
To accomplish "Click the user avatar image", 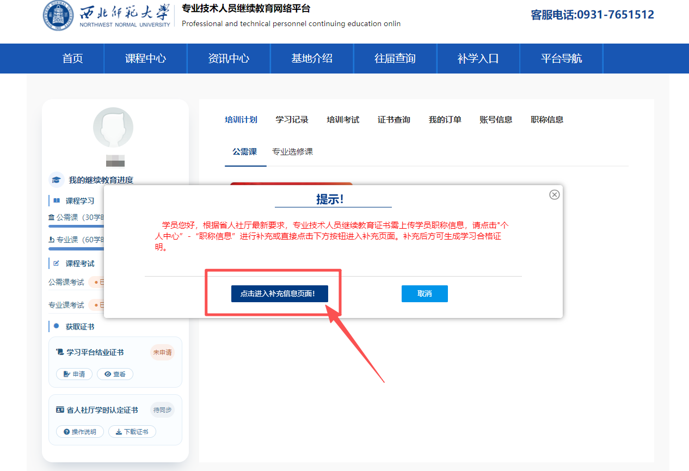I will click(113, 127).
